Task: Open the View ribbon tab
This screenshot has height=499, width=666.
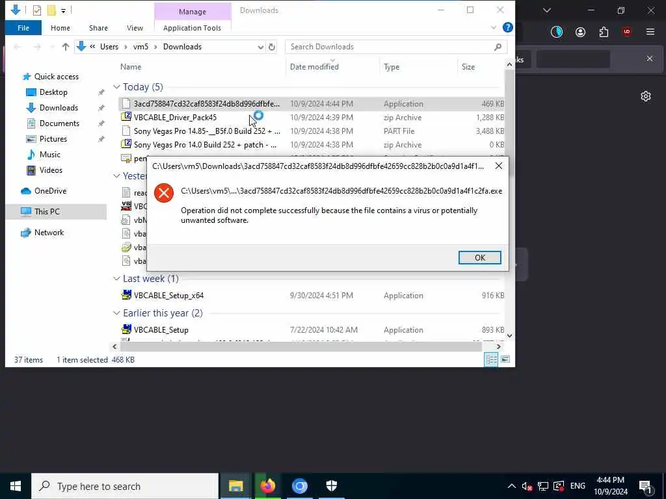Action: tap(135, 28)
